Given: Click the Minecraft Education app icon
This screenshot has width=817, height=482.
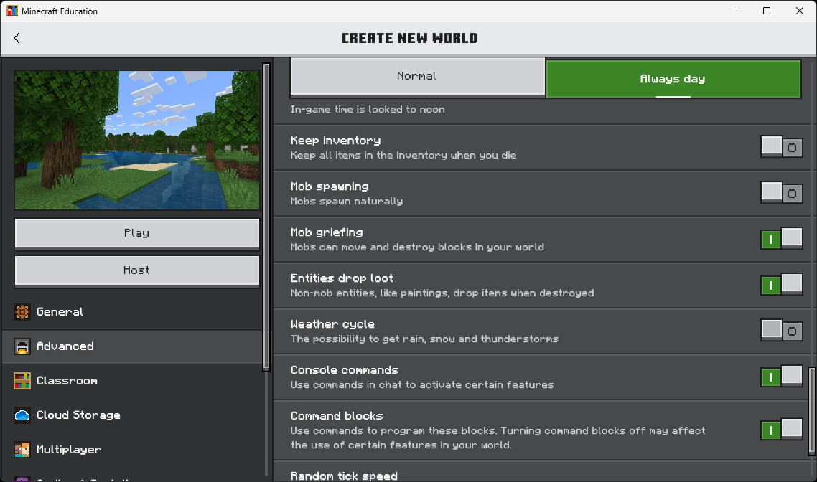Looking at the screenshot, I should 11,11.
